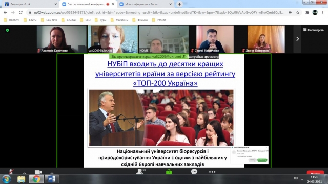The height and width of the screenshot is (184, 328).
Task: Unmute the Zoom microphone icon
Action: tap(11, 172)
